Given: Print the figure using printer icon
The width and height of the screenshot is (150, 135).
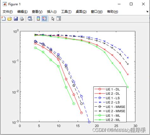Looking at the screenshot, I should point(22,19).
